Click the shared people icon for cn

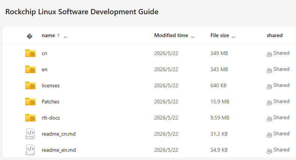(269, 54)
